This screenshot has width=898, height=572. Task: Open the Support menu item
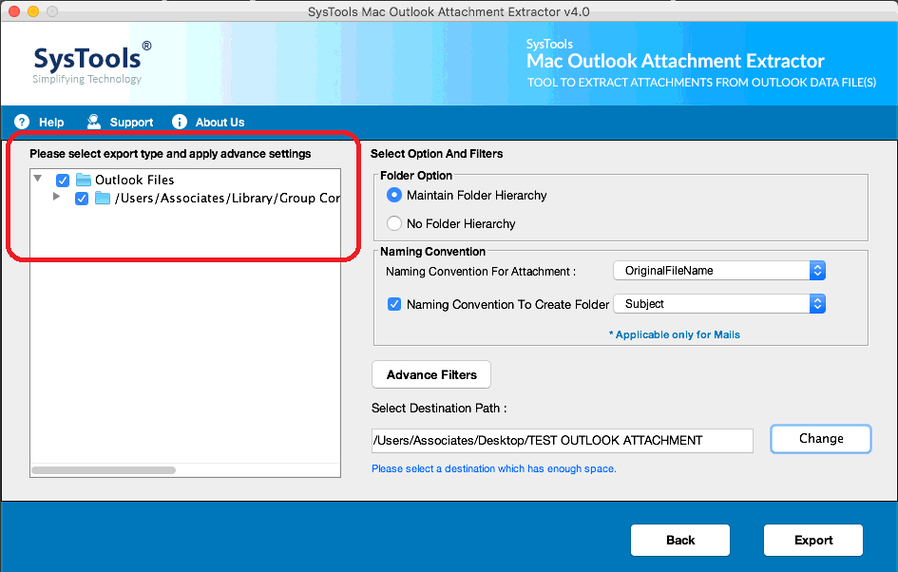click(x=131, y=122)
